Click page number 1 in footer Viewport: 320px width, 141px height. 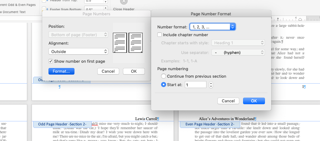pyautogui.click(x=303, y=87)
